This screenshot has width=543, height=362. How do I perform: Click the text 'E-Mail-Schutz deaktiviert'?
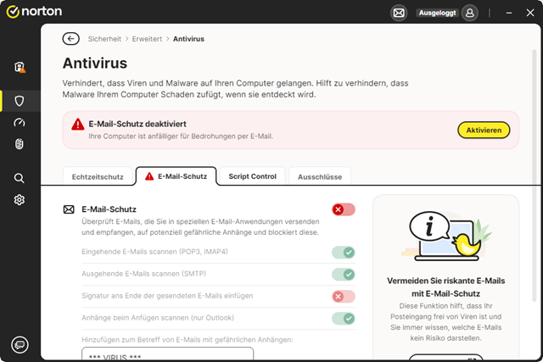click(x=137, y=124)
